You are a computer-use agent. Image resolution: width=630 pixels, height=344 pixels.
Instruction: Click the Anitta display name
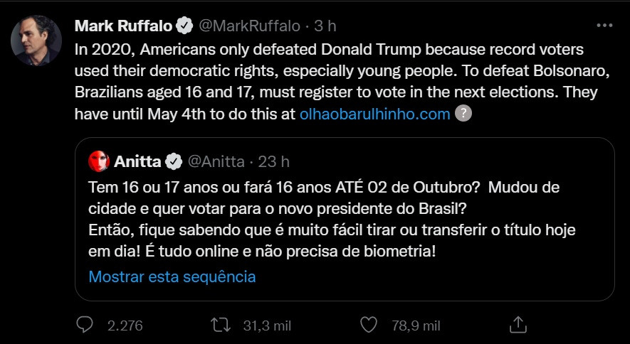coord(137,162)
